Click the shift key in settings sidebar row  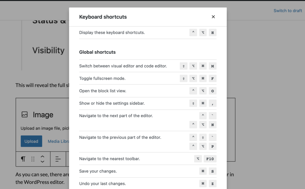(x=193, y=103)
